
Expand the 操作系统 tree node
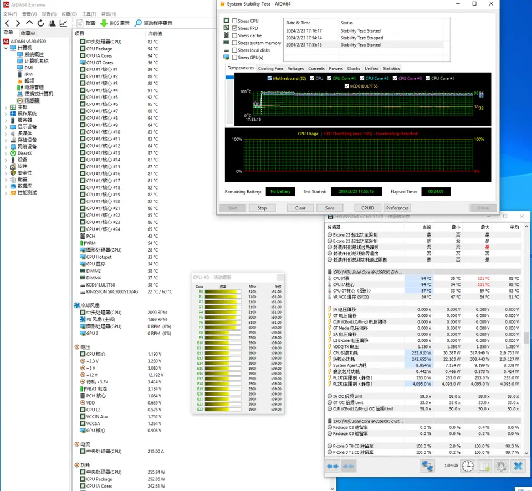pos(6,114)
